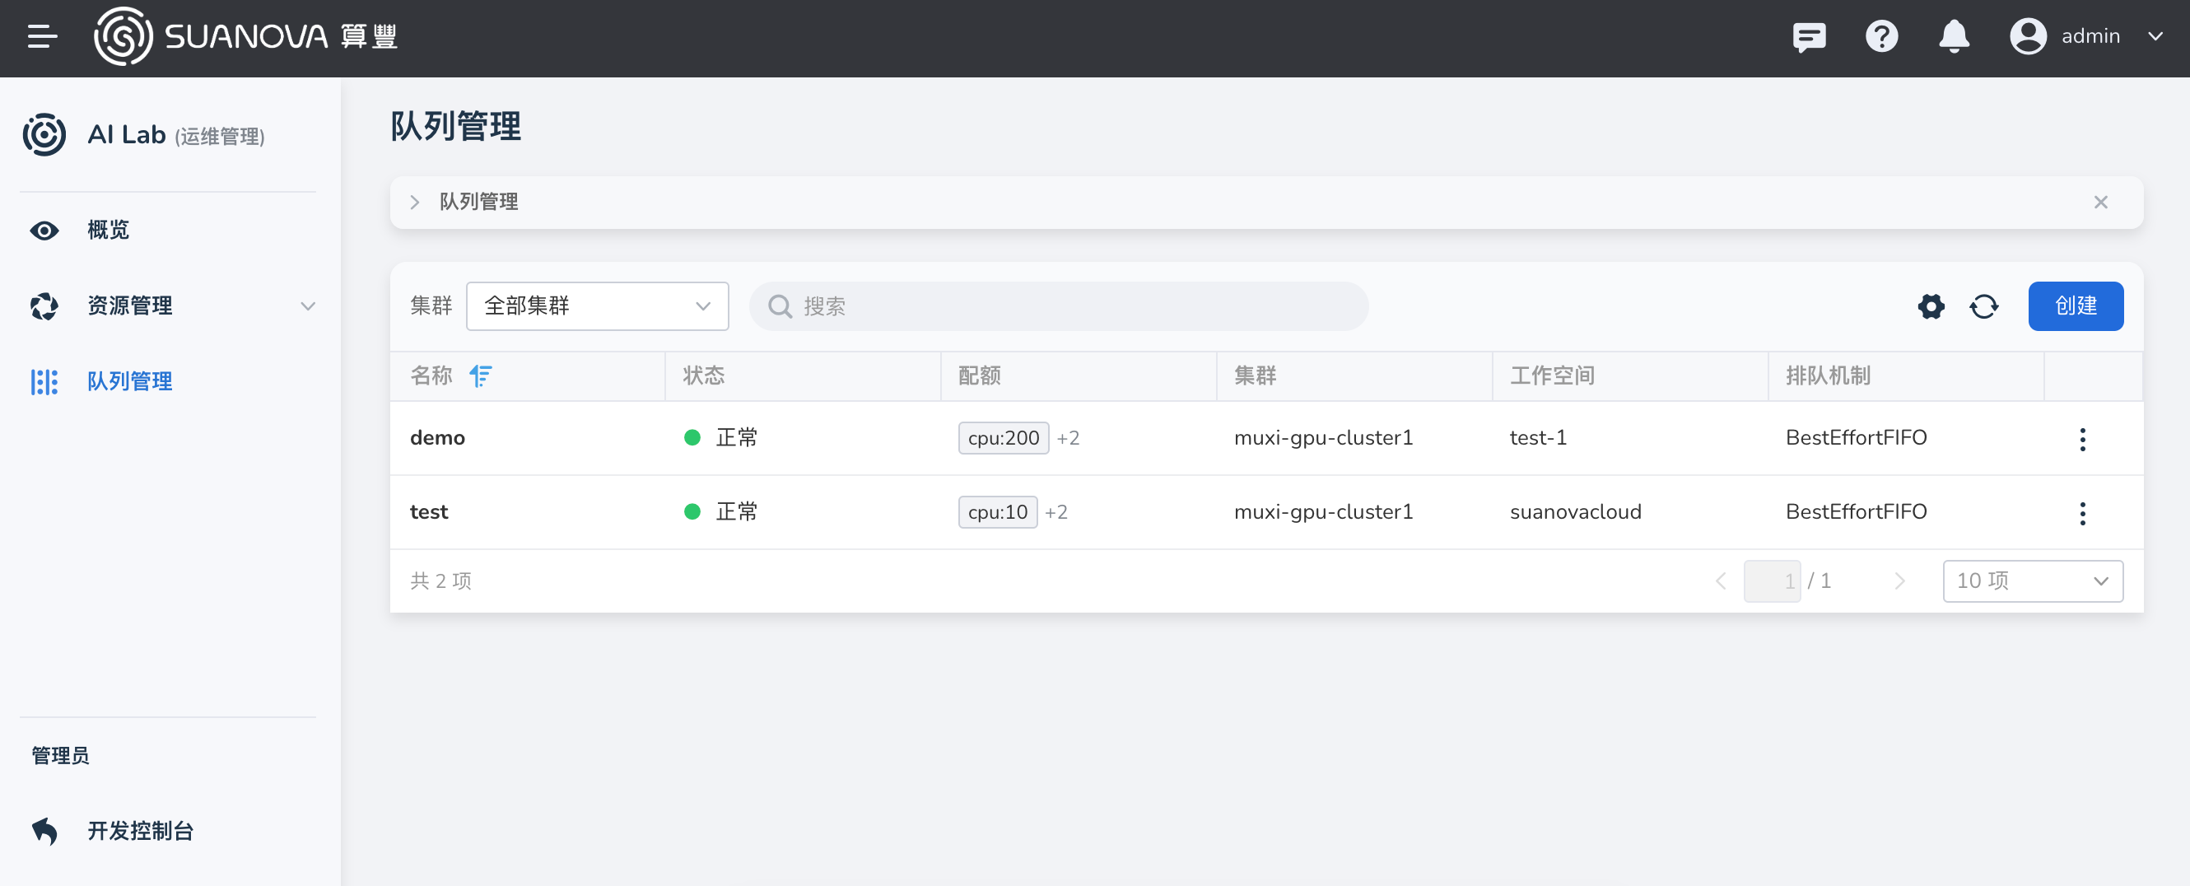
Task: Click workspace suanovacloud cell
Action: [x=1575, y=512]
